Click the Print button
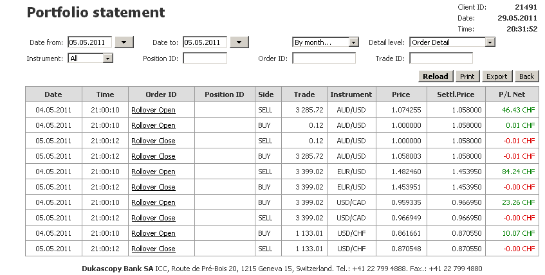This screenshot has height=275, width=545. [467, 76]
